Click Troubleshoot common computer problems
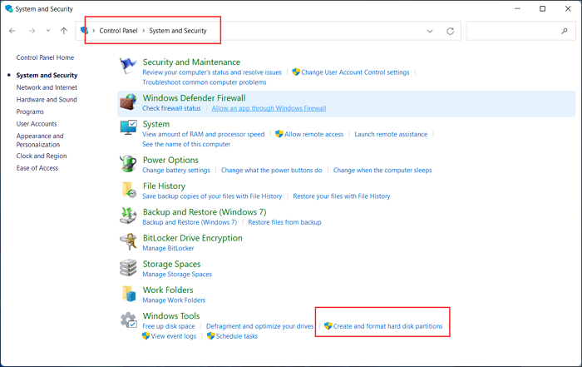The width and height of the screenshot is (582, 367). tap(205, 82)
